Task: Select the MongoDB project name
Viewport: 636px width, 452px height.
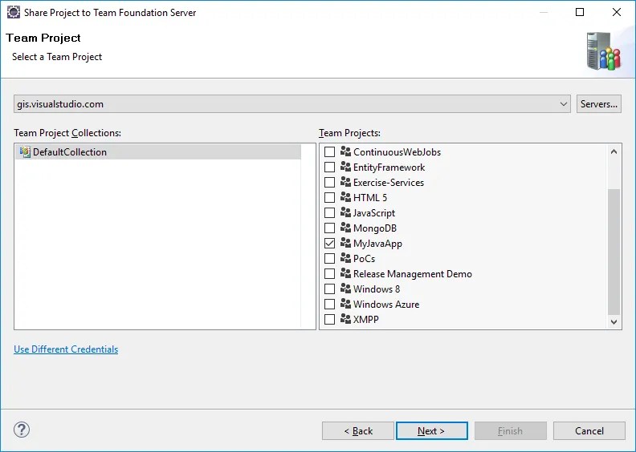Action: (x=375, y=228)
